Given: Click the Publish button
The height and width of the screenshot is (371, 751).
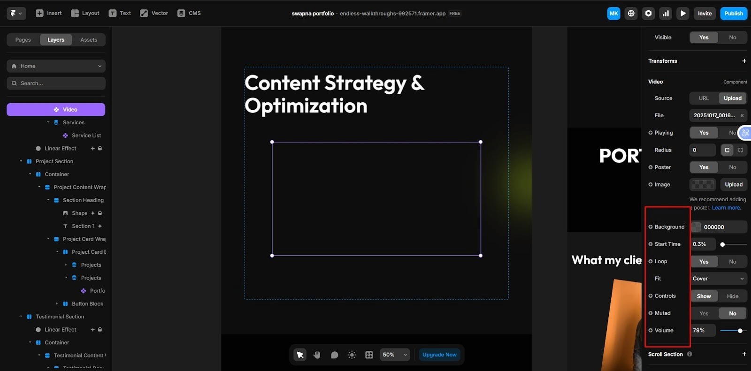Looking at the screenshot, I should [x=734, y=13].
